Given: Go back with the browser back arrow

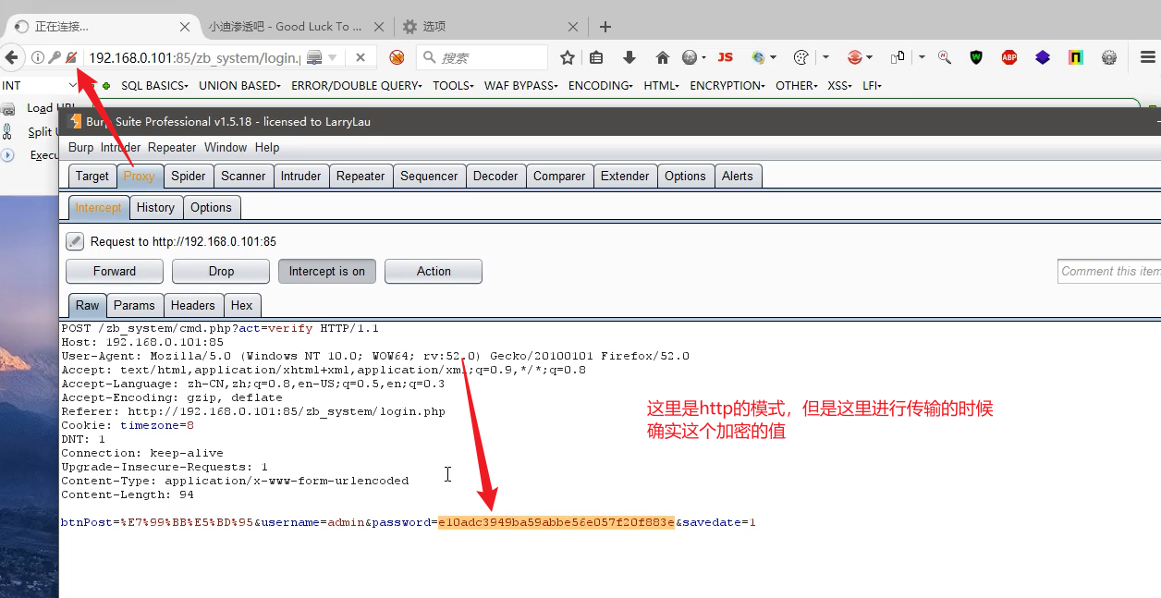Looking at the screenshot, I should point(11,57).
